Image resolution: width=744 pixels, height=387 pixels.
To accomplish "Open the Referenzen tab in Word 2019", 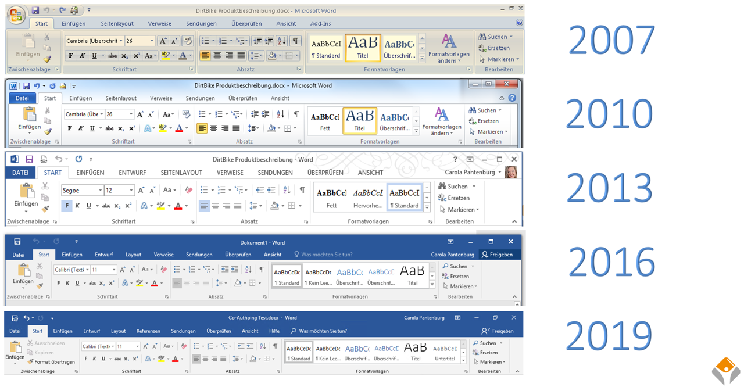I will pyautogui.click(x=148, y=331).
